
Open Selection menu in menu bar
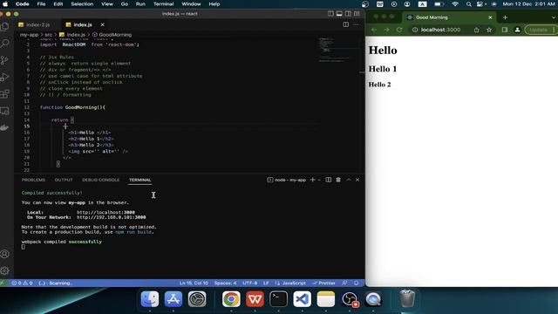[82, 3]
